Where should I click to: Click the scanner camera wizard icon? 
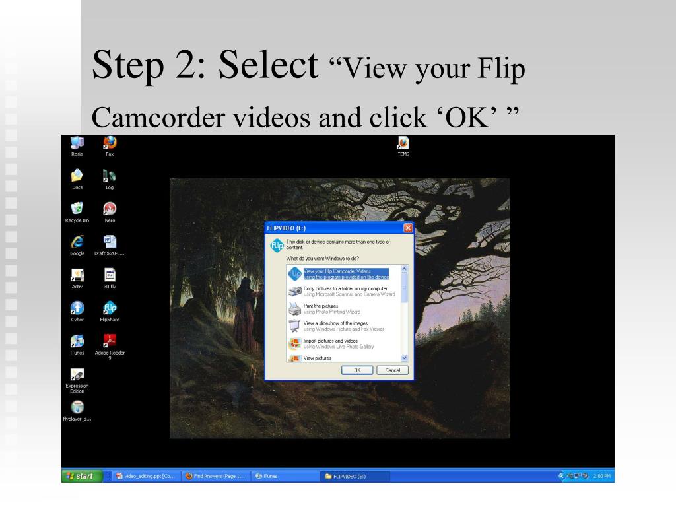click(x=295, y=291)
